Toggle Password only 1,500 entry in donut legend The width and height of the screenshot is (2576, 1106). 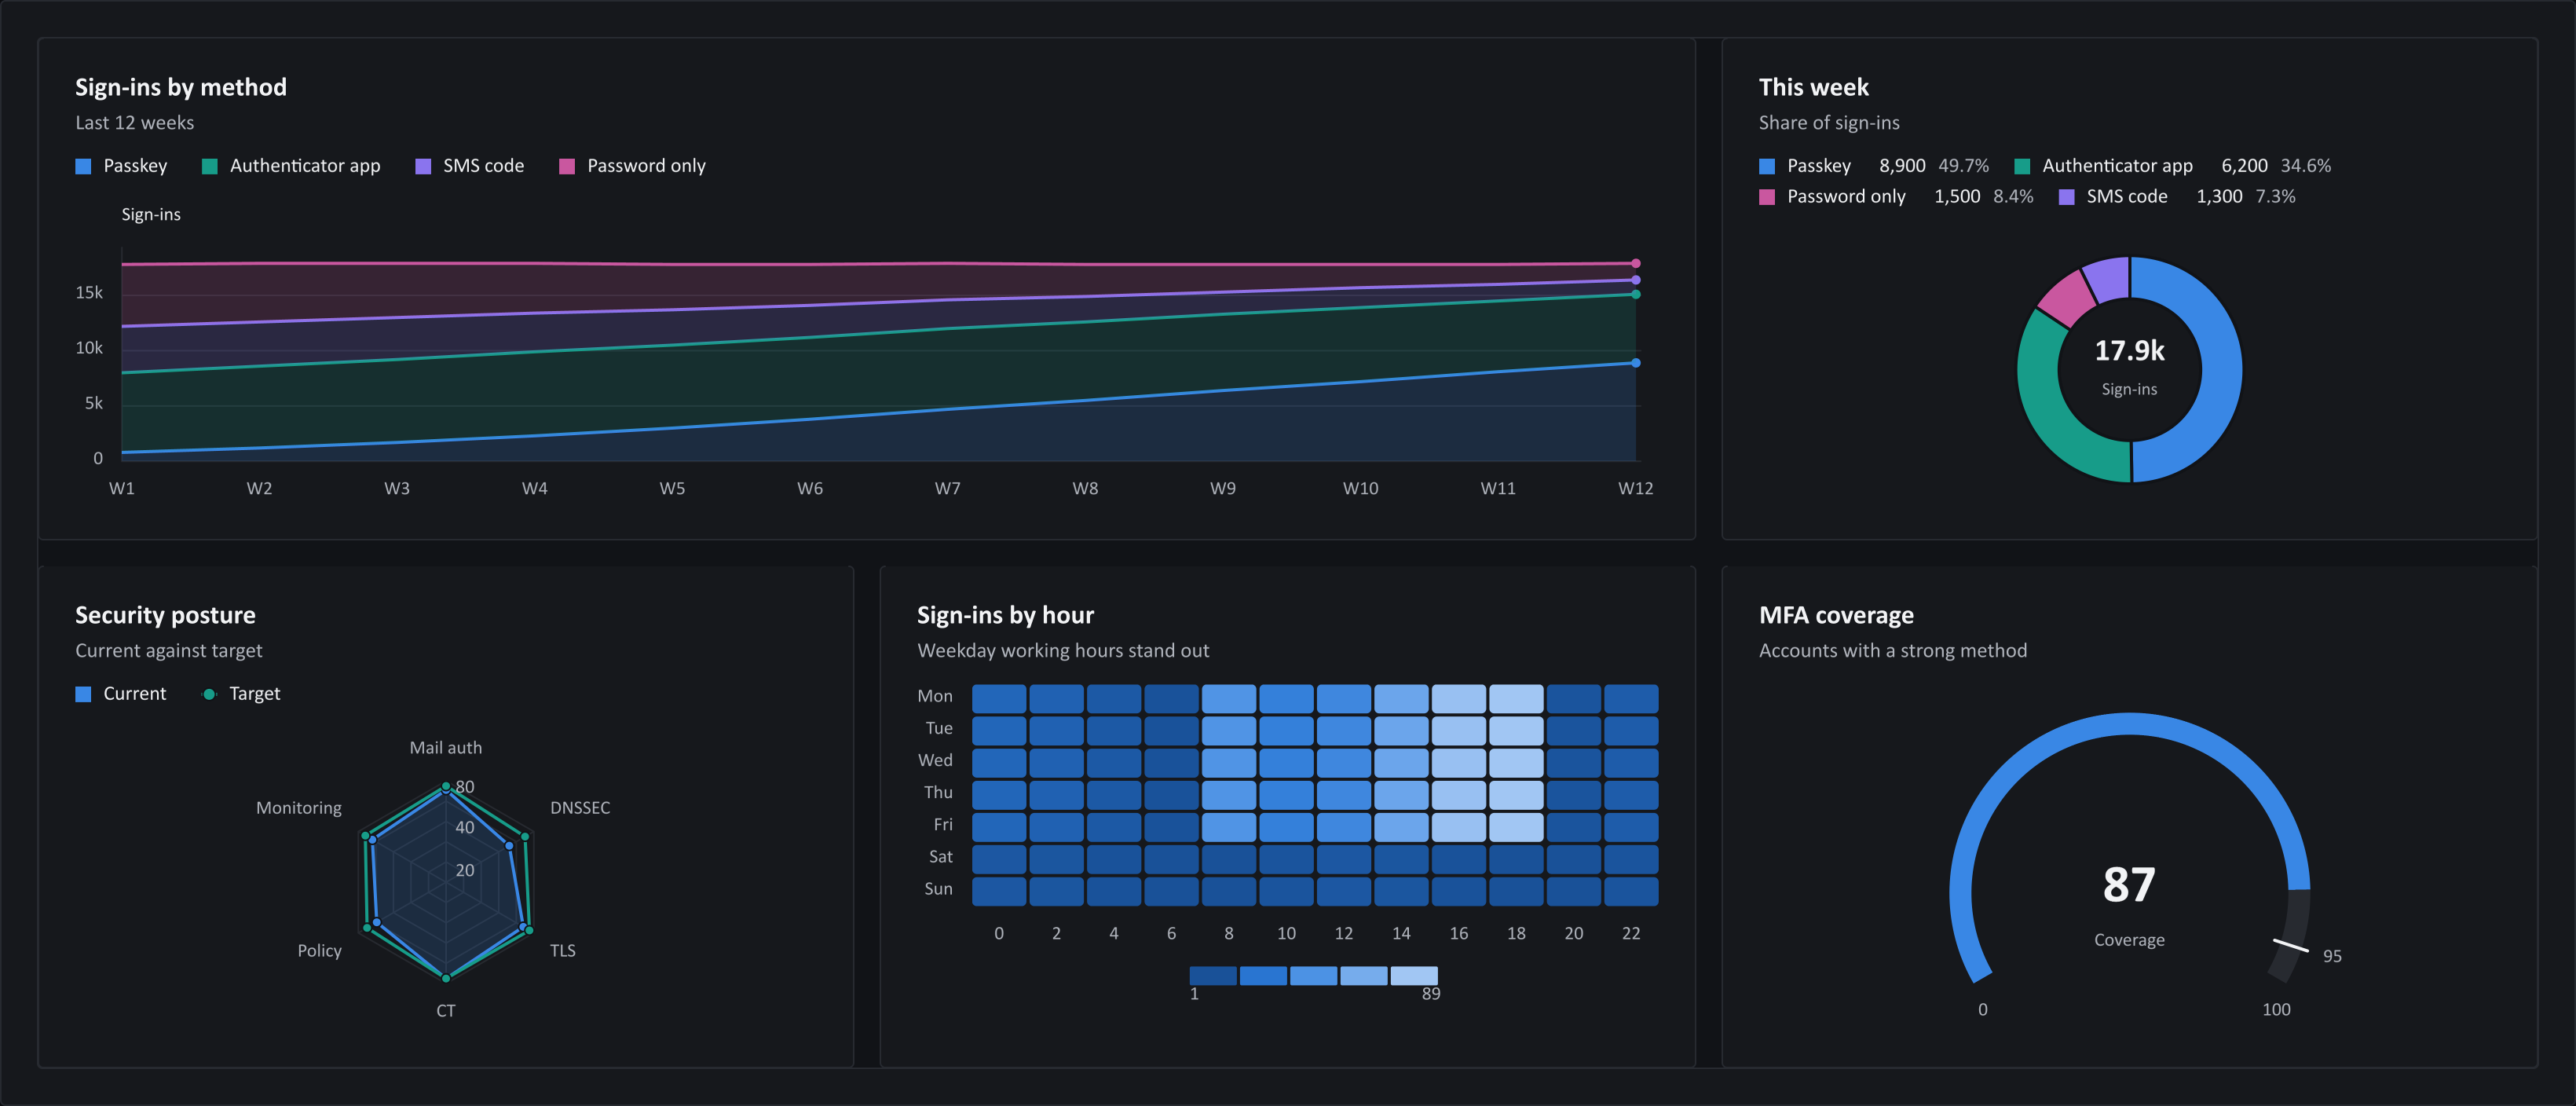1896,197
